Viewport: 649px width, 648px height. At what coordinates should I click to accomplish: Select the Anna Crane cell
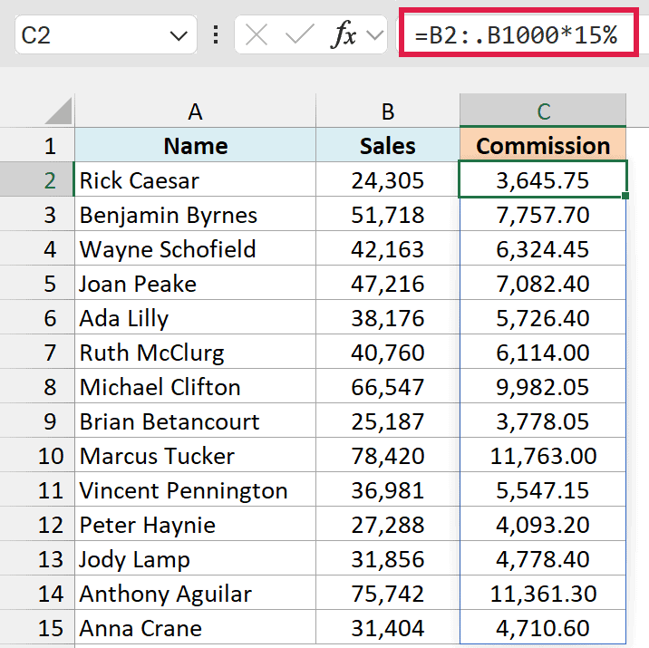click(196, 628)
